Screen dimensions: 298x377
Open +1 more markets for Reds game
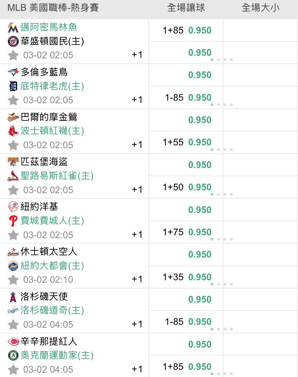137,369
